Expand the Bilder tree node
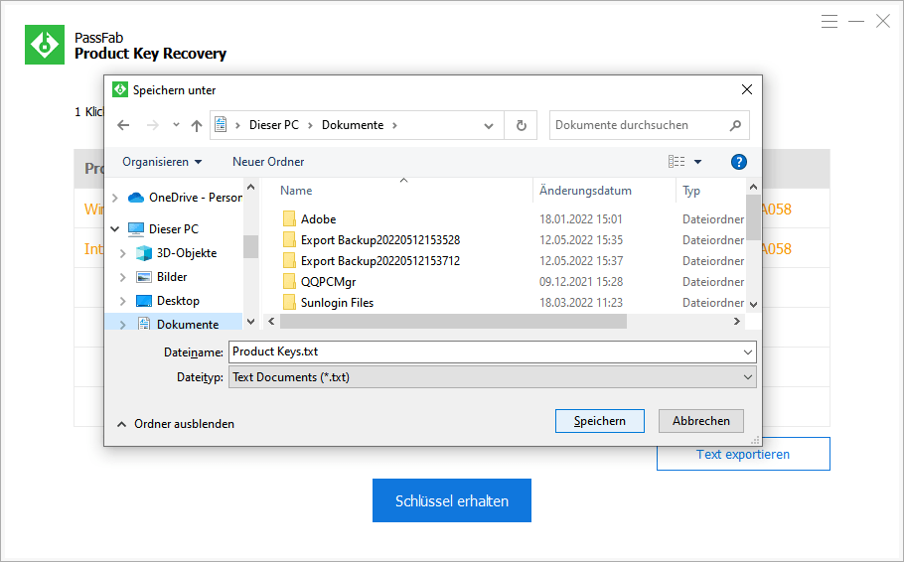 coord(122,277)
